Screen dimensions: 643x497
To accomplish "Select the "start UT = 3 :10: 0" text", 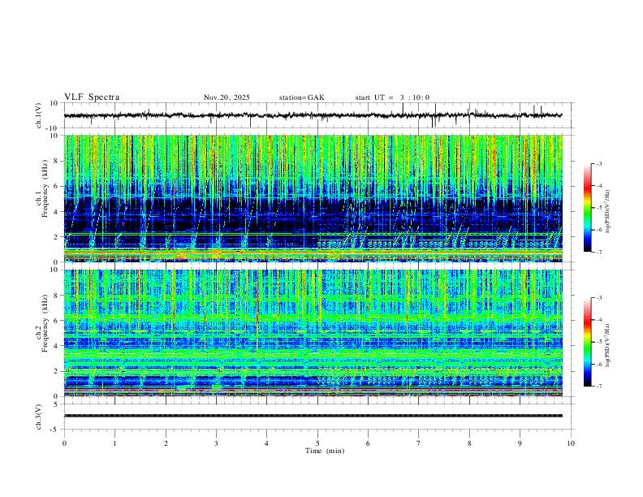I will [392, 97].
